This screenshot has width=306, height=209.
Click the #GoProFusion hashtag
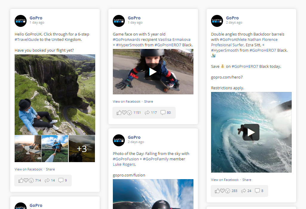(126, 159)
